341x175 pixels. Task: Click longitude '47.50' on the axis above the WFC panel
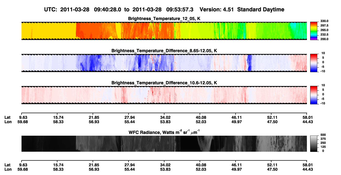tap(271, 122)
